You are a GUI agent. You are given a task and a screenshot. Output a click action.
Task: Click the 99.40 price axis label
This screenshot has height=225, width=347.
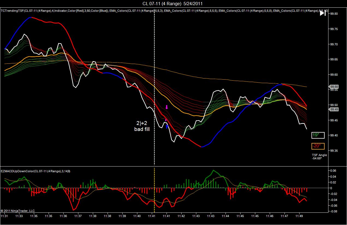(334, 136)
